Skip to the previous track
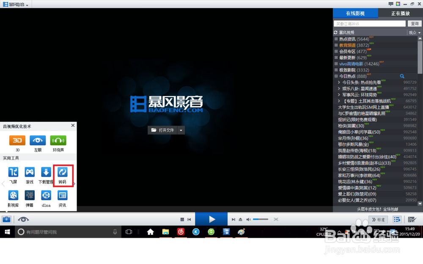The image size is (423, 264). tap(190, 220)
